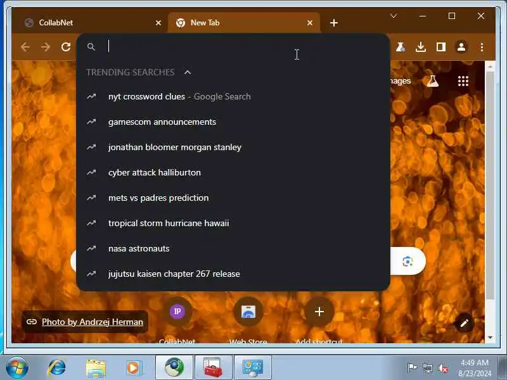Click Chrome taskbar button
Image resolution: width=507 pixels, height=380 pixels.
point(174,368)
